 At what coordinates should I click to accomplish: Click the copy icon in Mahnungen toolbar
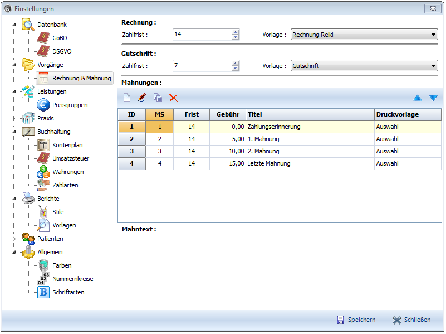pos(158,98)
